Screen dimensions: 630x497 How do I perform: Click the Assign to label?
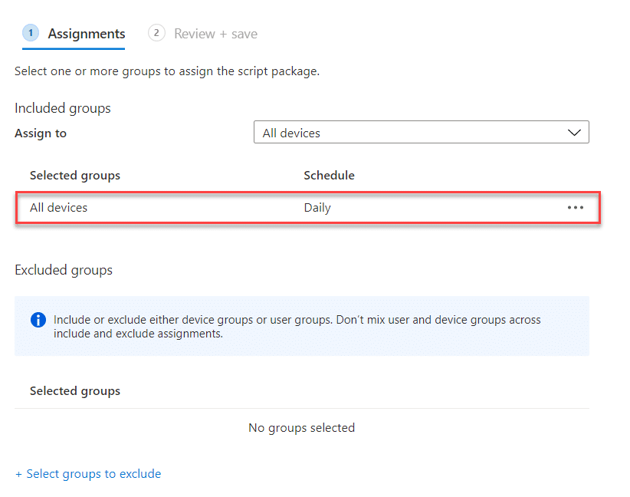[41, 133]
